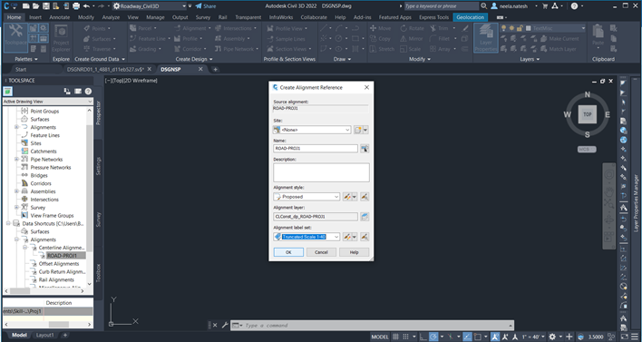Viewport: 642px width, 342px height.
Task: Click Help in Create Alignment Reference dialog
Action: point(355,252)
